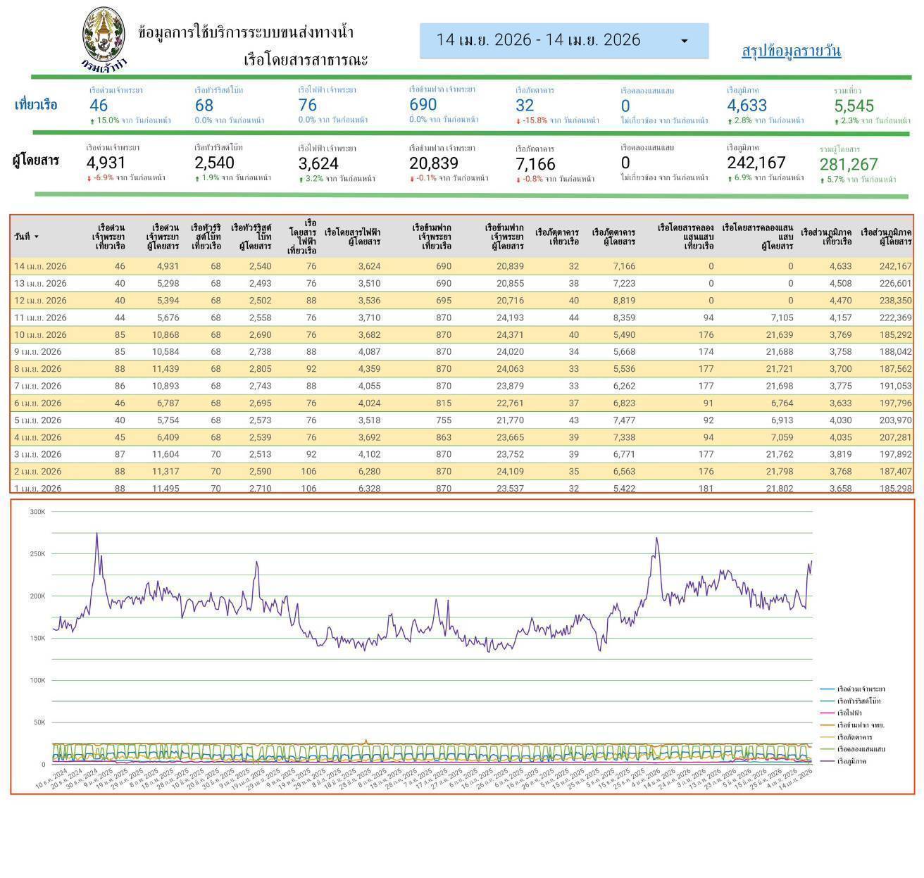Click the เรือภูมิภาค passengers 242,167 scorecard
Viewport: 924px width, 878px height.
click(756, 163)
